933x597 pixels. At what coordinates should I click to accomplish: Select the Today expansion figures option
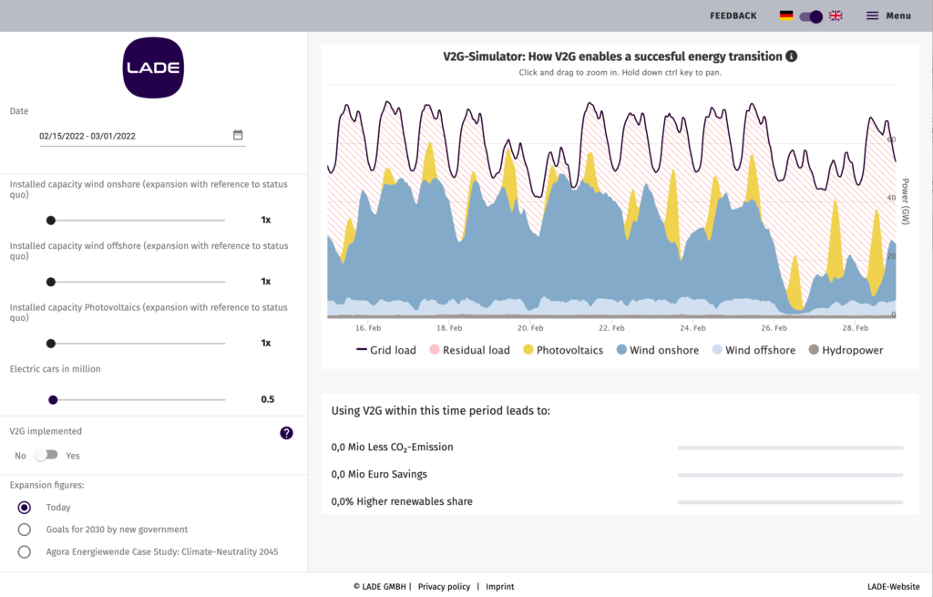click(x=25, y=508)
